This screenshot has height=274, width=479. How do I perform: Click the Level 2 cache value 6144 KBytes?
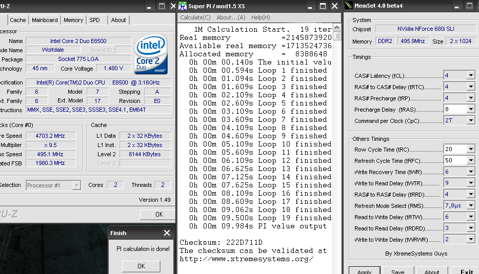pyautogui.click(x=145, y=154)
